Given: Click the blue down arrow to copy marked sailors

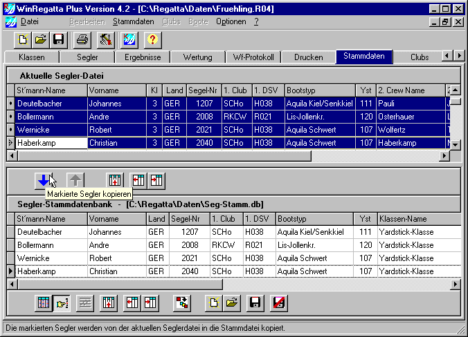Looking at the screenshot, I should coord(44,180).
